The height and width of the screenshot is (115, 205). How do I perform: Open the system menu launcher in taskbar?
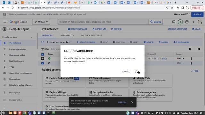pyautogui.click(x=3, y=113)
